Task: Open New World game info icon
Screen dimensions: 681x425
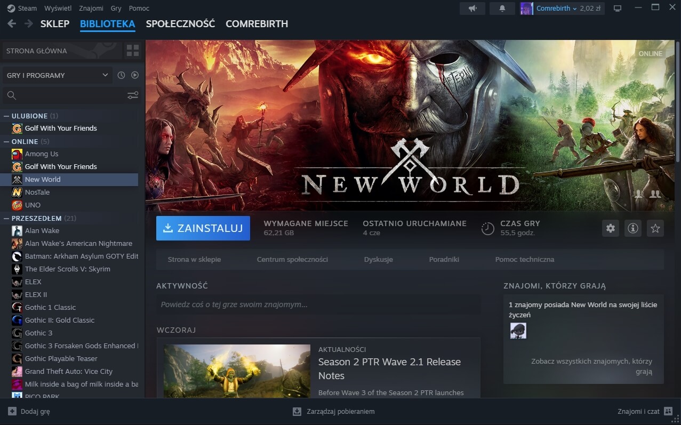Action: 632,228
